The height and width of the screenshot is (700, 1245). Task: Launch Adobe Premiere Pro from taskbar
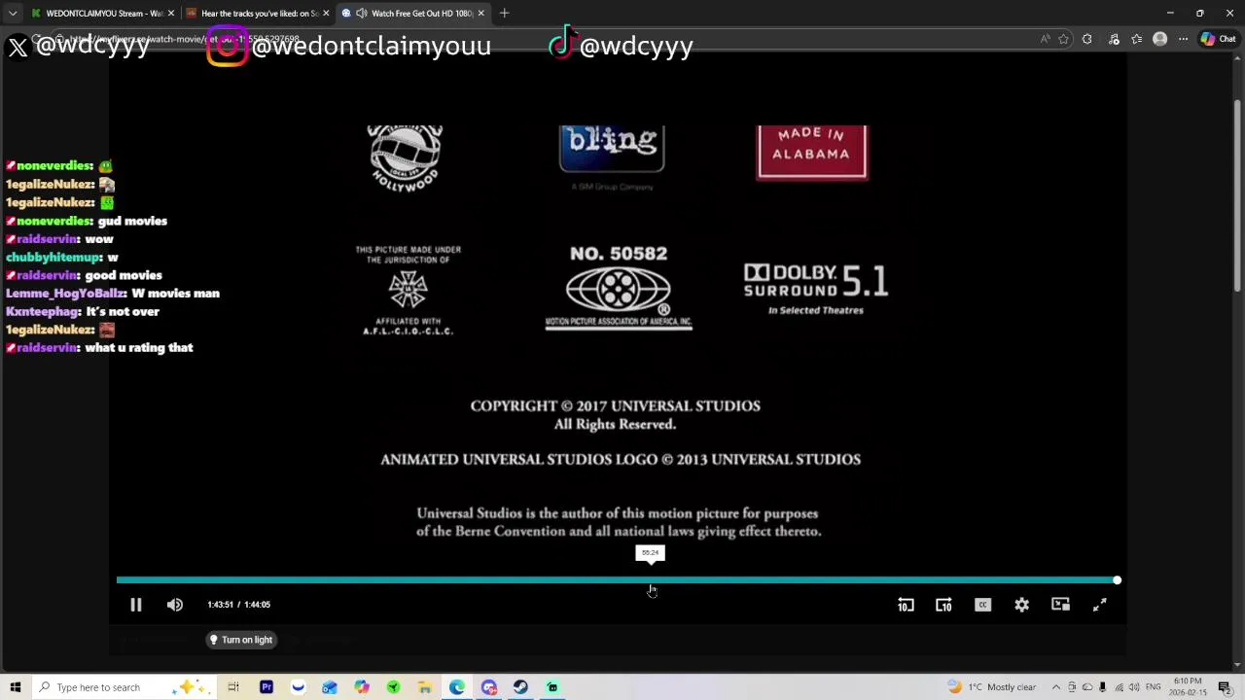tap(267, 687)
